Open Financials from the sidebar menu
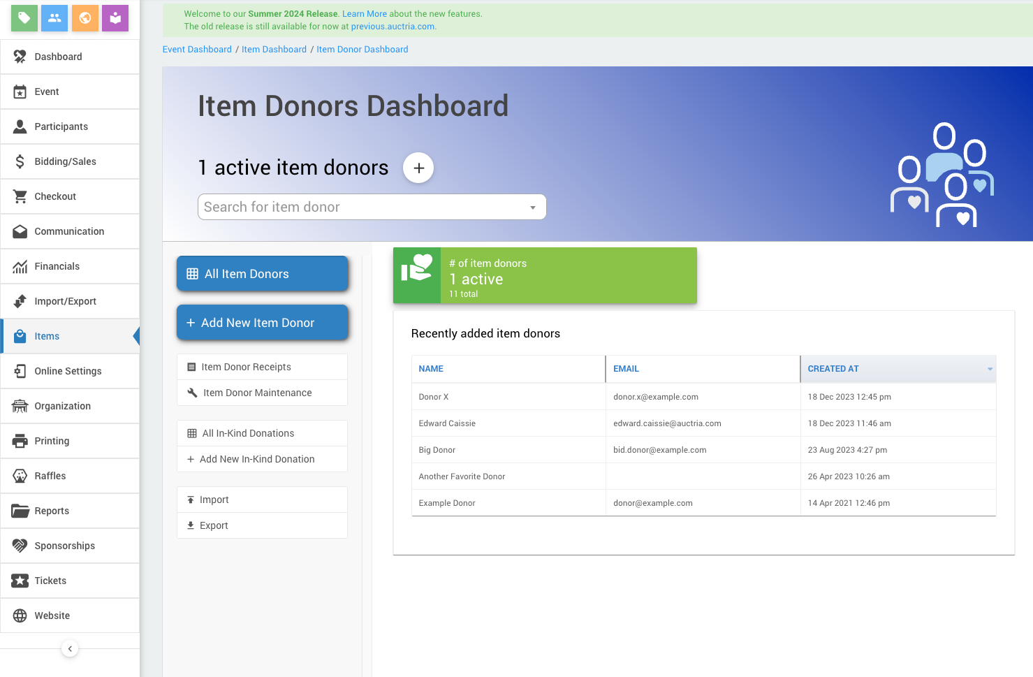1033x677 pixels. tap(57, 266)
